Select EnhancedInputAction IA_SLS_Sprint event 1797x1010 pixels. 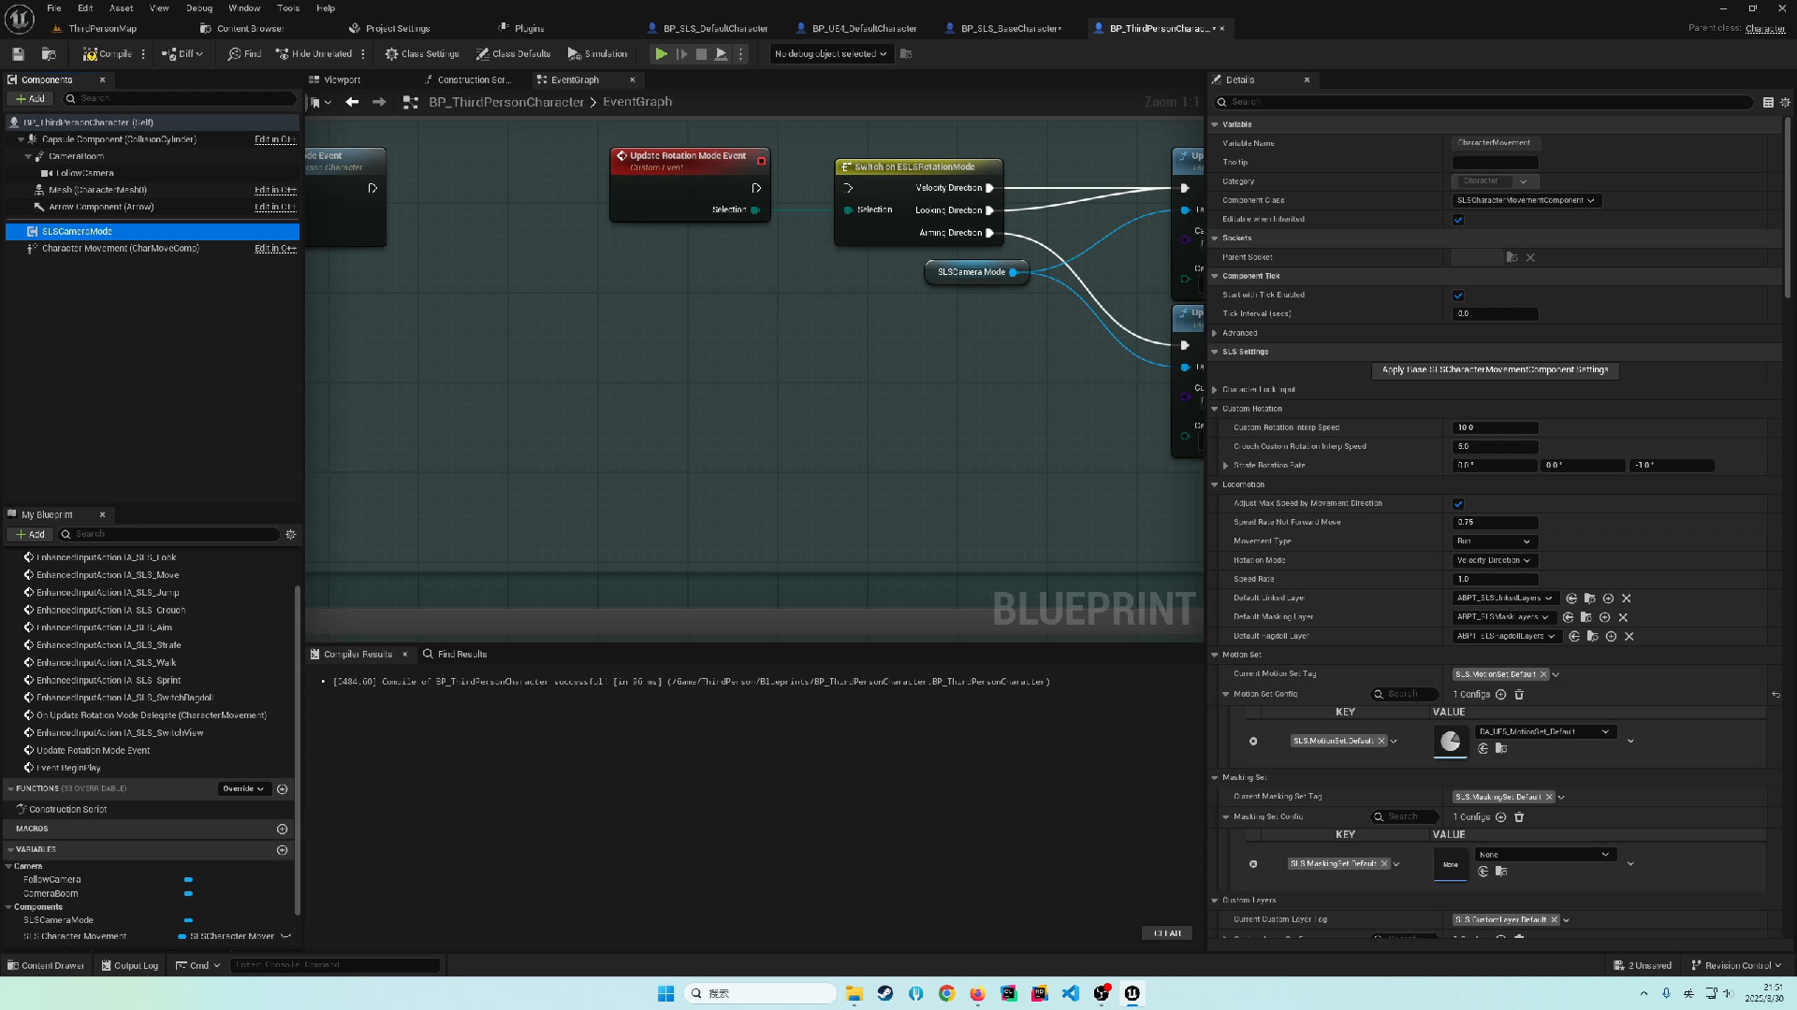pyautogui.click(x=109, y=680)
